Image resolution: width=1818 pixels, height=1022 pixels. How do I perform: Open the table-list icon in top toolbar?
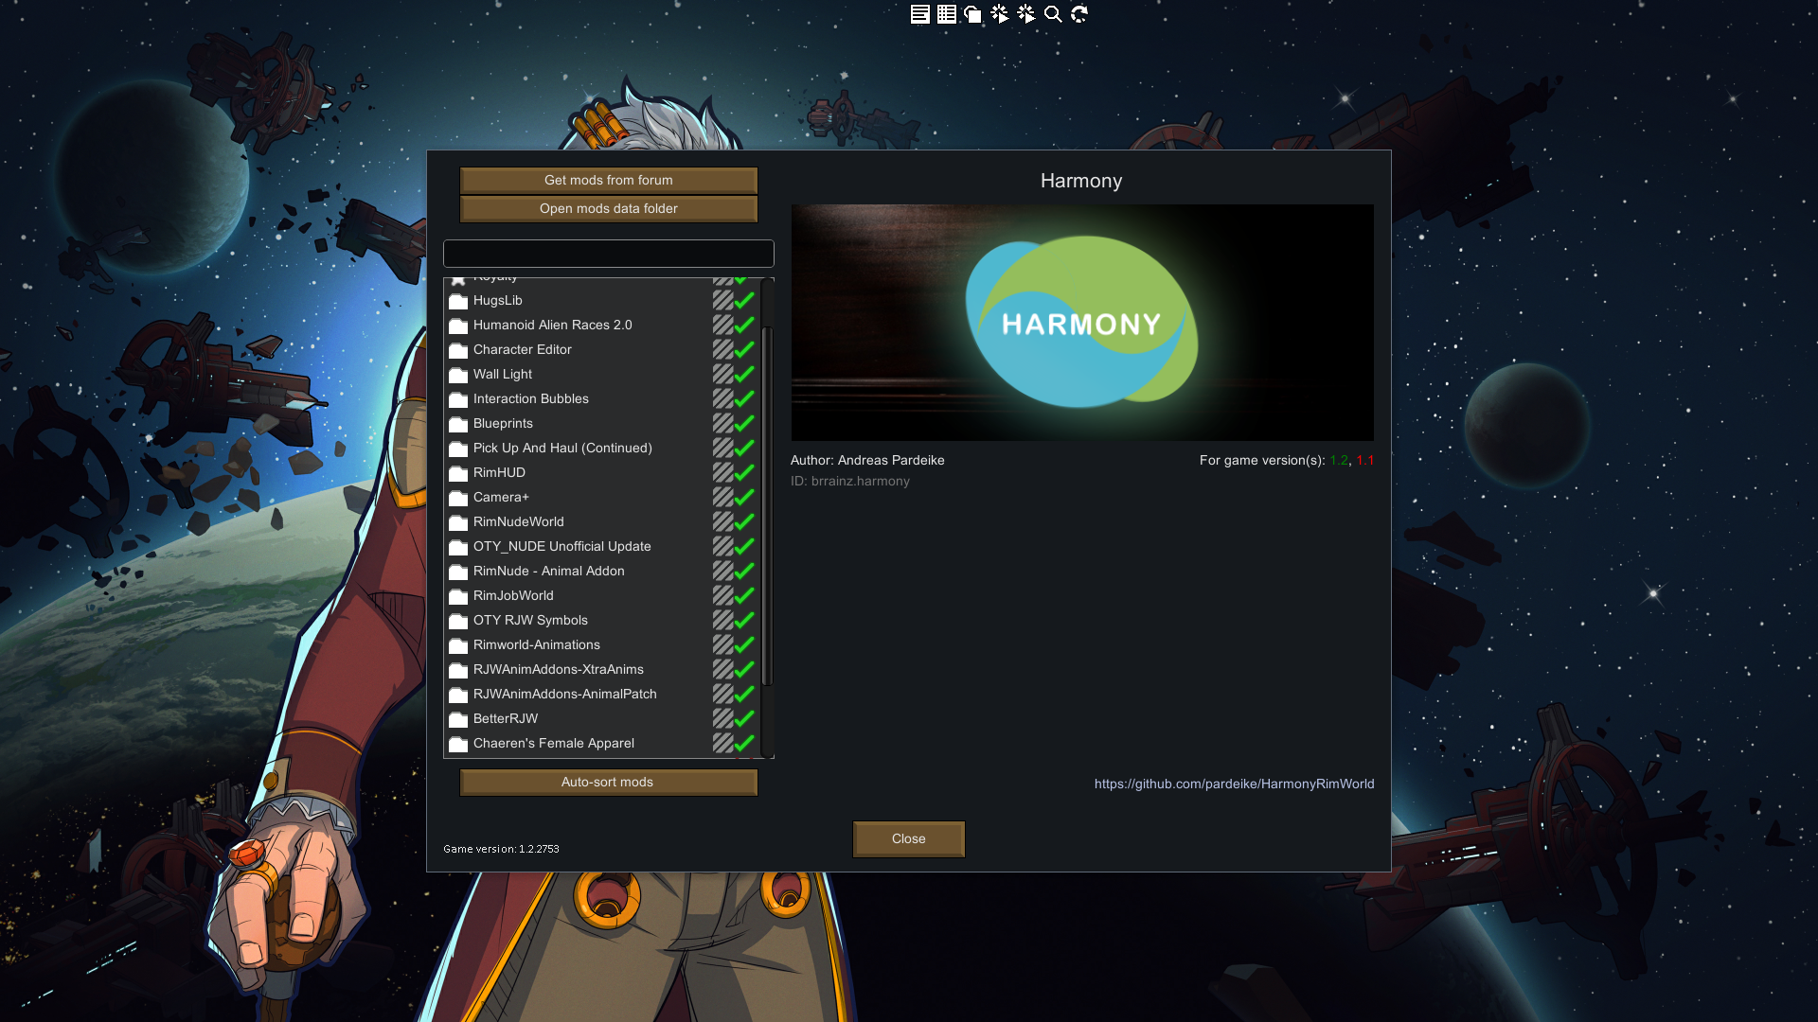946,14
